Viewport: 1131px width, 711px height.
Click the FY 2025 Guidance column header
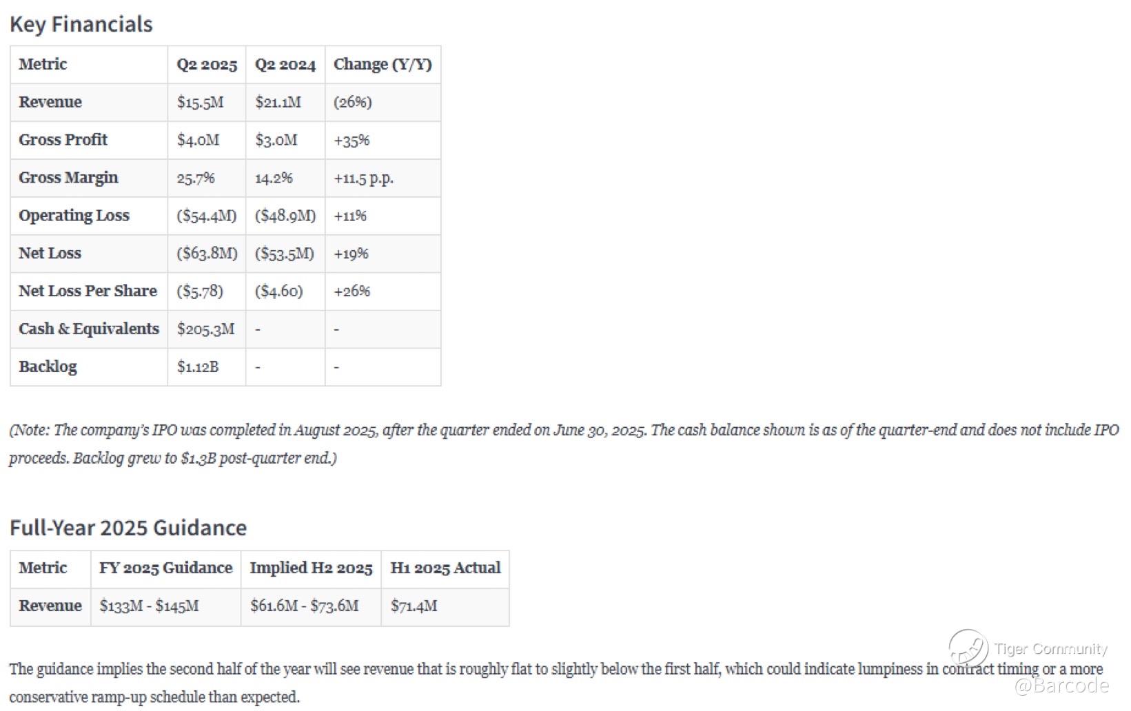click(166, 568)
